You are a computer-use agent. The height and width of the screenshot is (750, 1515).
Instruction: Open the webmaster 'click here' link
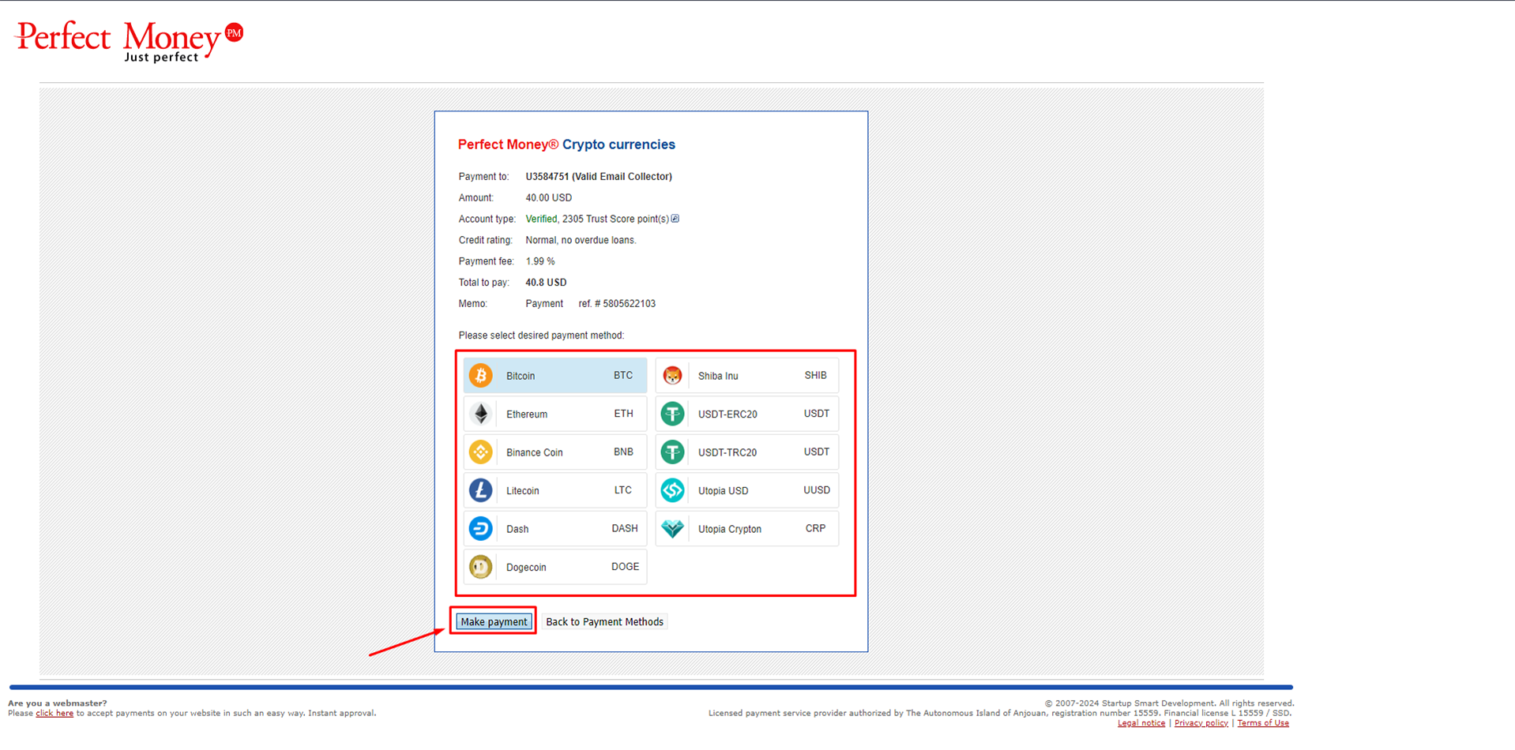[55, 714]
